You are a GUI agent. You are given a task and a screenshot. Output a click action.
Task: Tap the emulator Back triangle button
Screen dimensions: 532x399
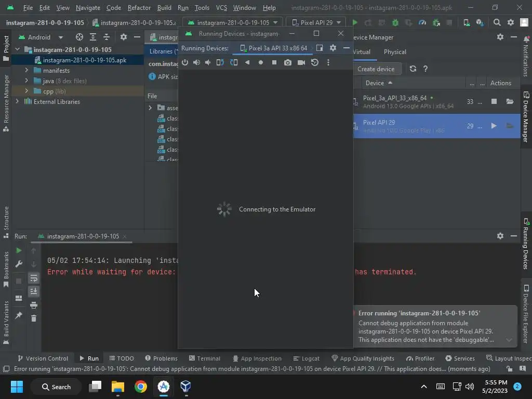click(x=247, y=62)
